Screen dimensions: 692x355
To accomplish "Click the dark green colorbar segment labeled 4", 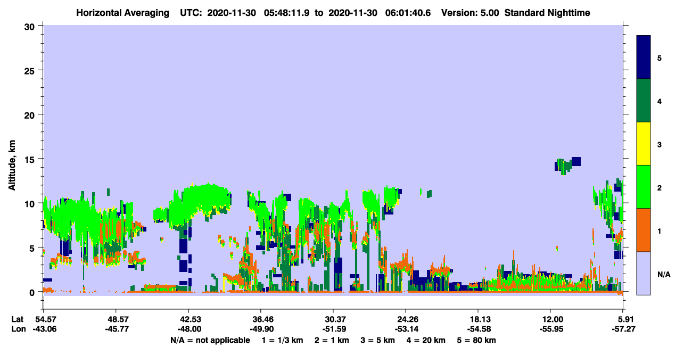I will pos(644,101).
